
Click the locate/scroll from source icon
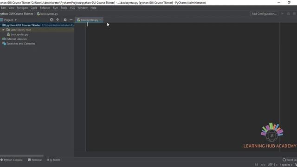(52, 19)
